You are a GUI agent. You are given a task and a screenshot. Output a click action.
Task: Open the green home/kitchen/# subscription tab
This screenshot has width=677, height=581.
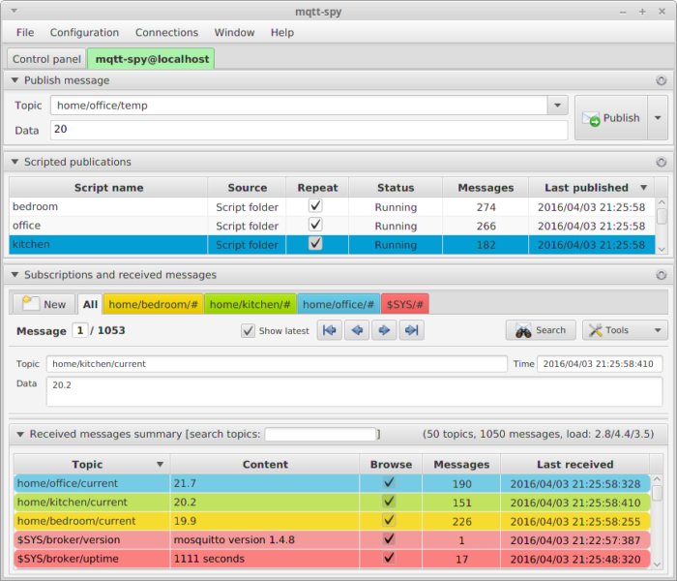click(x=250, y=304)
